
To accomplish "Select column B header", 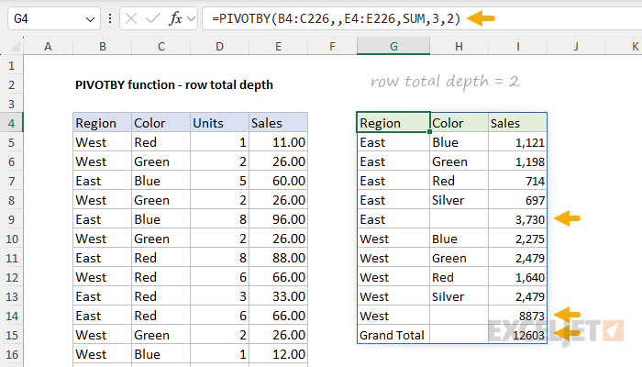I will coord(103,46).
